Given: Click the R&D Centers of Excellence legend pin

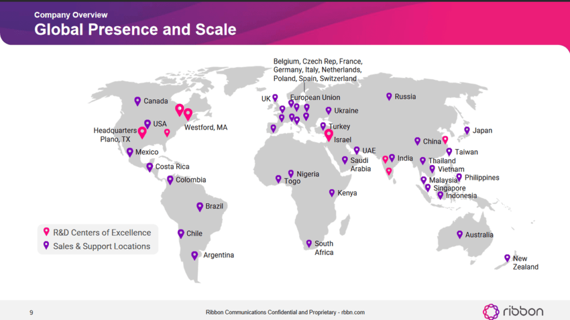Looking at the screenshot, I should [46, 232].
